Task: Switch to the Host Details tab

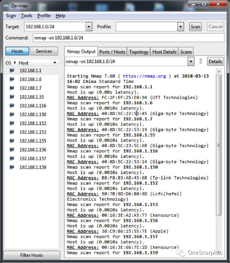Action: [x=164, y=52]
